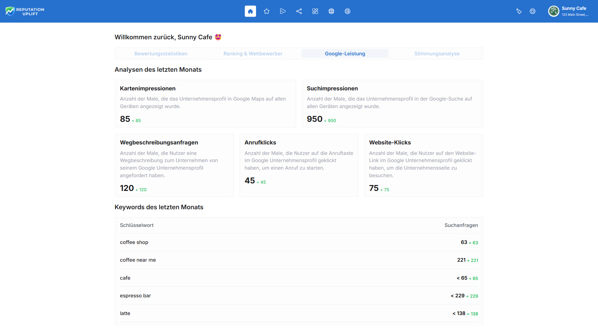598x336 pixels.
Task: Click the AI sparkles icon near settings
Action: tap(519, 11)
